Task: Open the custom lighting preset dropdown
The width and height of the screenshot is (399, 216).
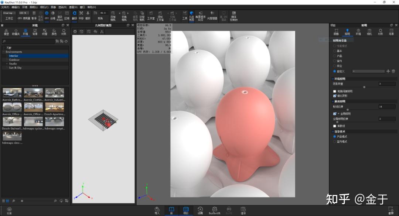Action: click(368, 71)
